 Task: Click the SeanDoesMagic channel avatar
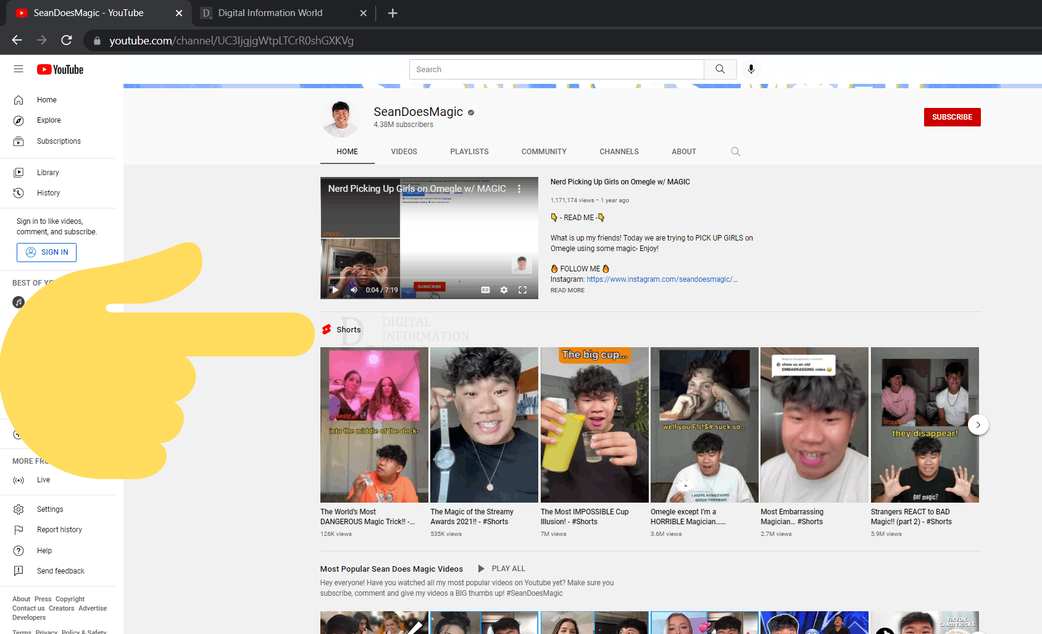pyautogui.click(x=340, y=117)
